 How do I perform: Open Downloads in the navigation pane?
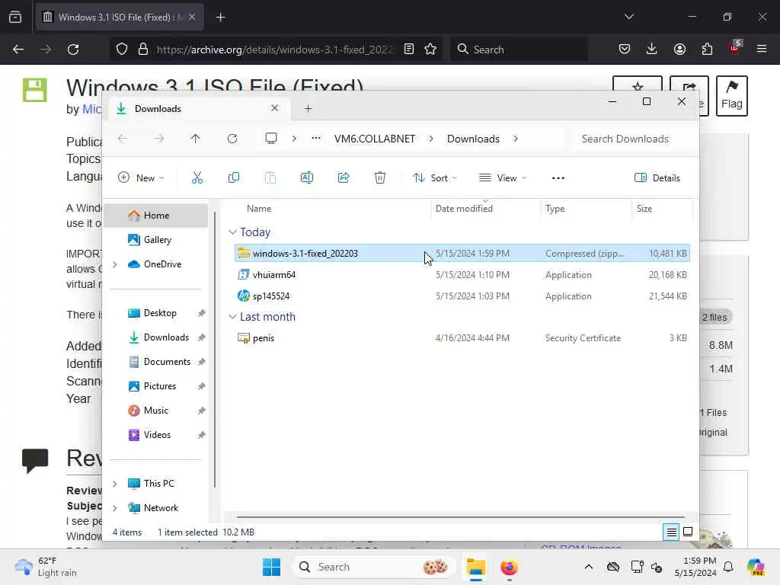coord(166,337)
